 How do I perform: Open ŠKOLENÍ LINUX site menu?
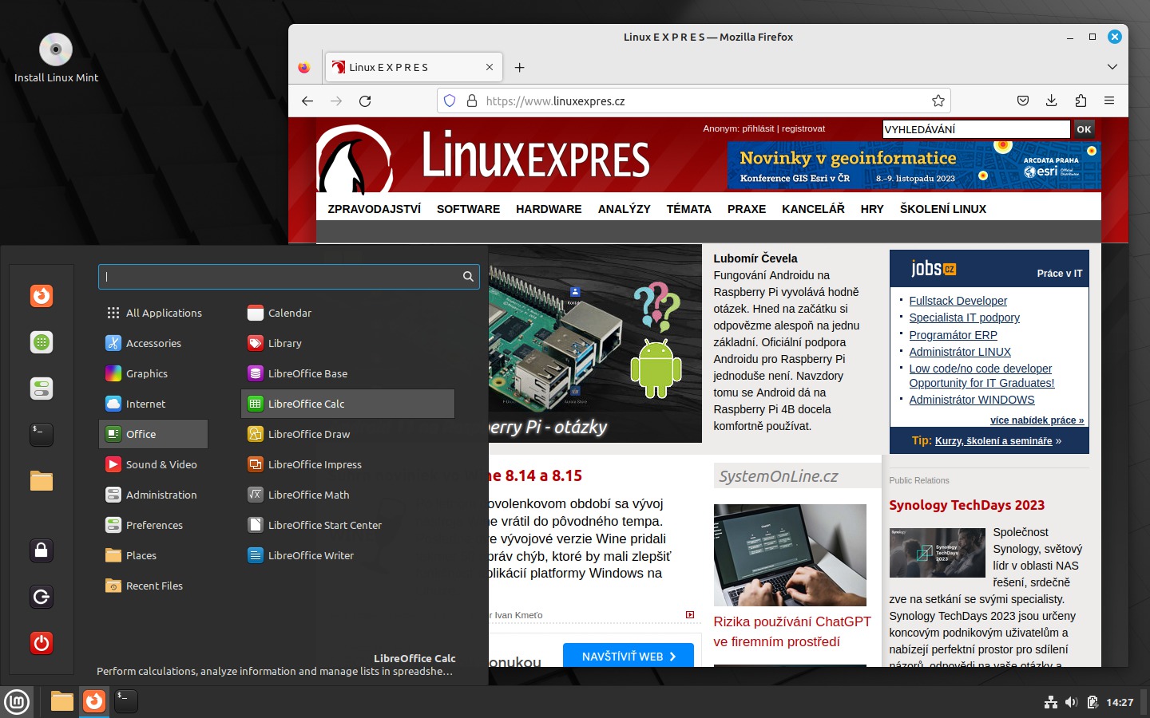[942, 209]
